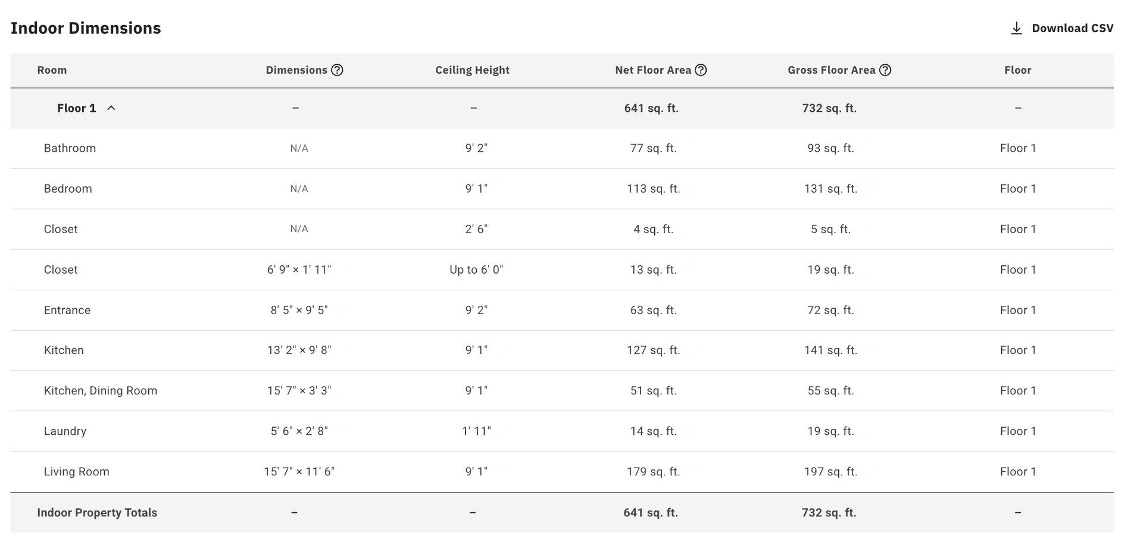Click the Ceiling Height column header
Screen dimensions: 1143x542
coord(472,70)
